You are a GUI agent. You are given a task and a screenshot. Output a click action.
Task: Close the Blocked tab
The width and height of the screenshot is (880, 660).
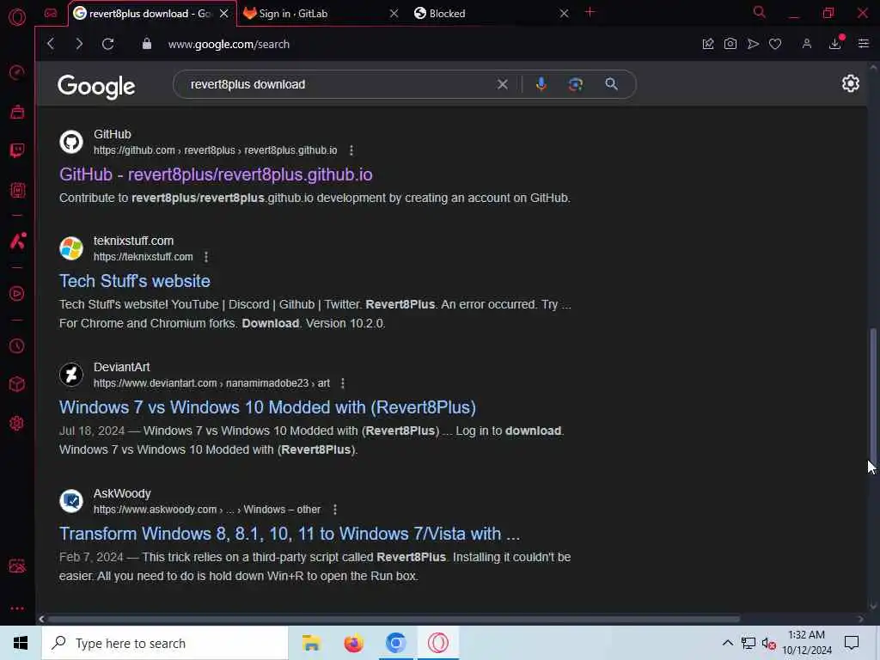564,14
